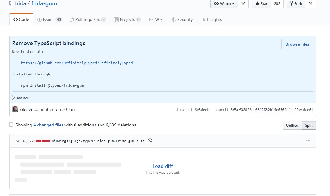The height and width of the screenshot is (196, 330).
Task: Click the Wiki book icon
Action: tap(152, 20)
